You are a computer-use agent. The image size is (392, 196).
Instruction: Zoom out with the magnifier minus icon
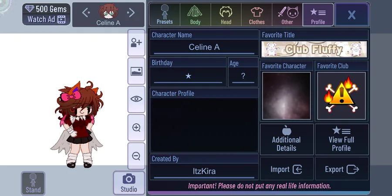136,156
